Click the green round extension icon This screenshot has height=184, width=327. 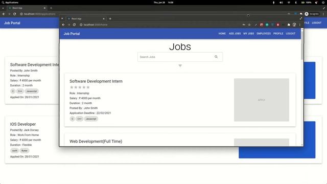267,25
